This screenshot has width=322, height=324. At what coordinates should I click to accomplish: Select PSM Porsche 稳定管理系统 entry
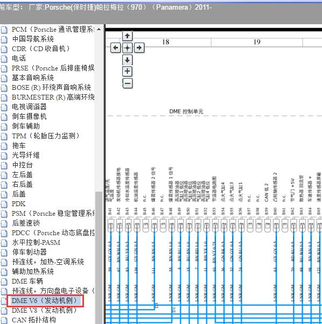coord(53,213)
